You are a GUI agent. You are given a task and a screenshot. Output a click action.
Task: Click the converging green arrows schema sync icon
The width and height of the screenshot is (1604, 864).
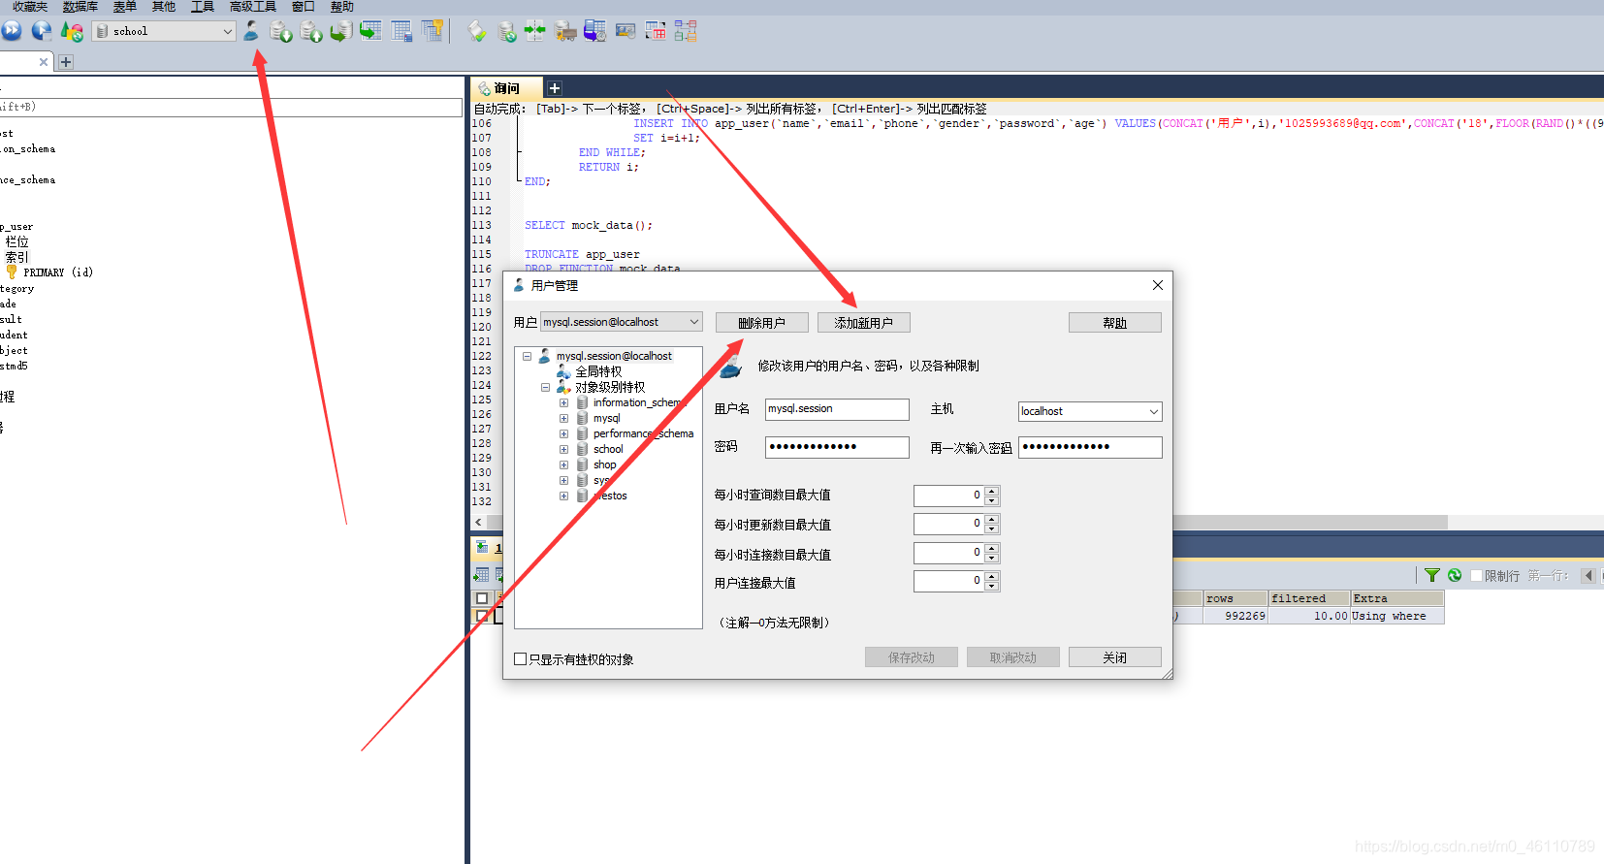point(535,31)
